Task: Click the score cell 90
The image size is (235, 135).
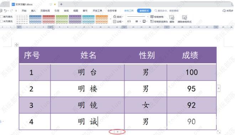Action: [x=192, y=121]
